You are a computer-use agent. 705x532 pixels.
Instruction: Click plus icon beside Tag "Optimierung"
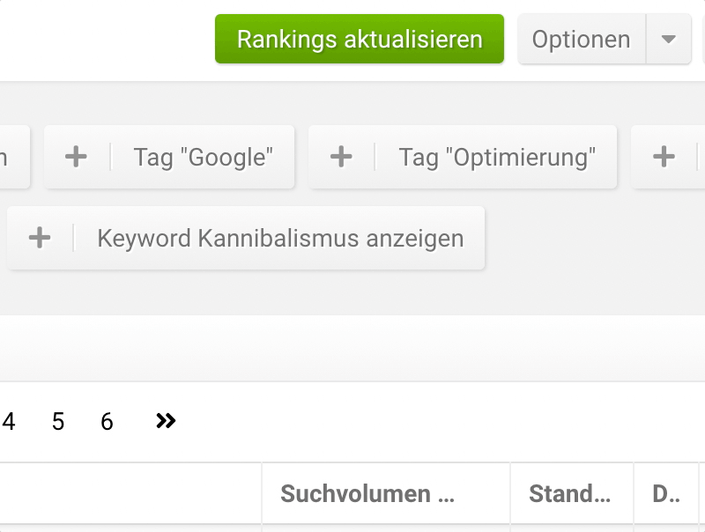click(x=341, y=158)
